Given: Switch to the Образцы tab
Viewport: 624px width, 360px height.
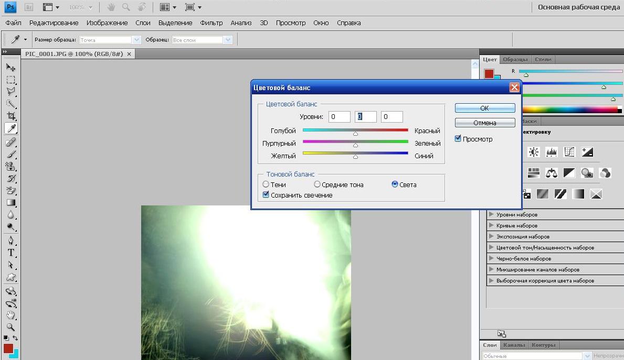Looking at the screenshot, I should (x=515, y=59).
